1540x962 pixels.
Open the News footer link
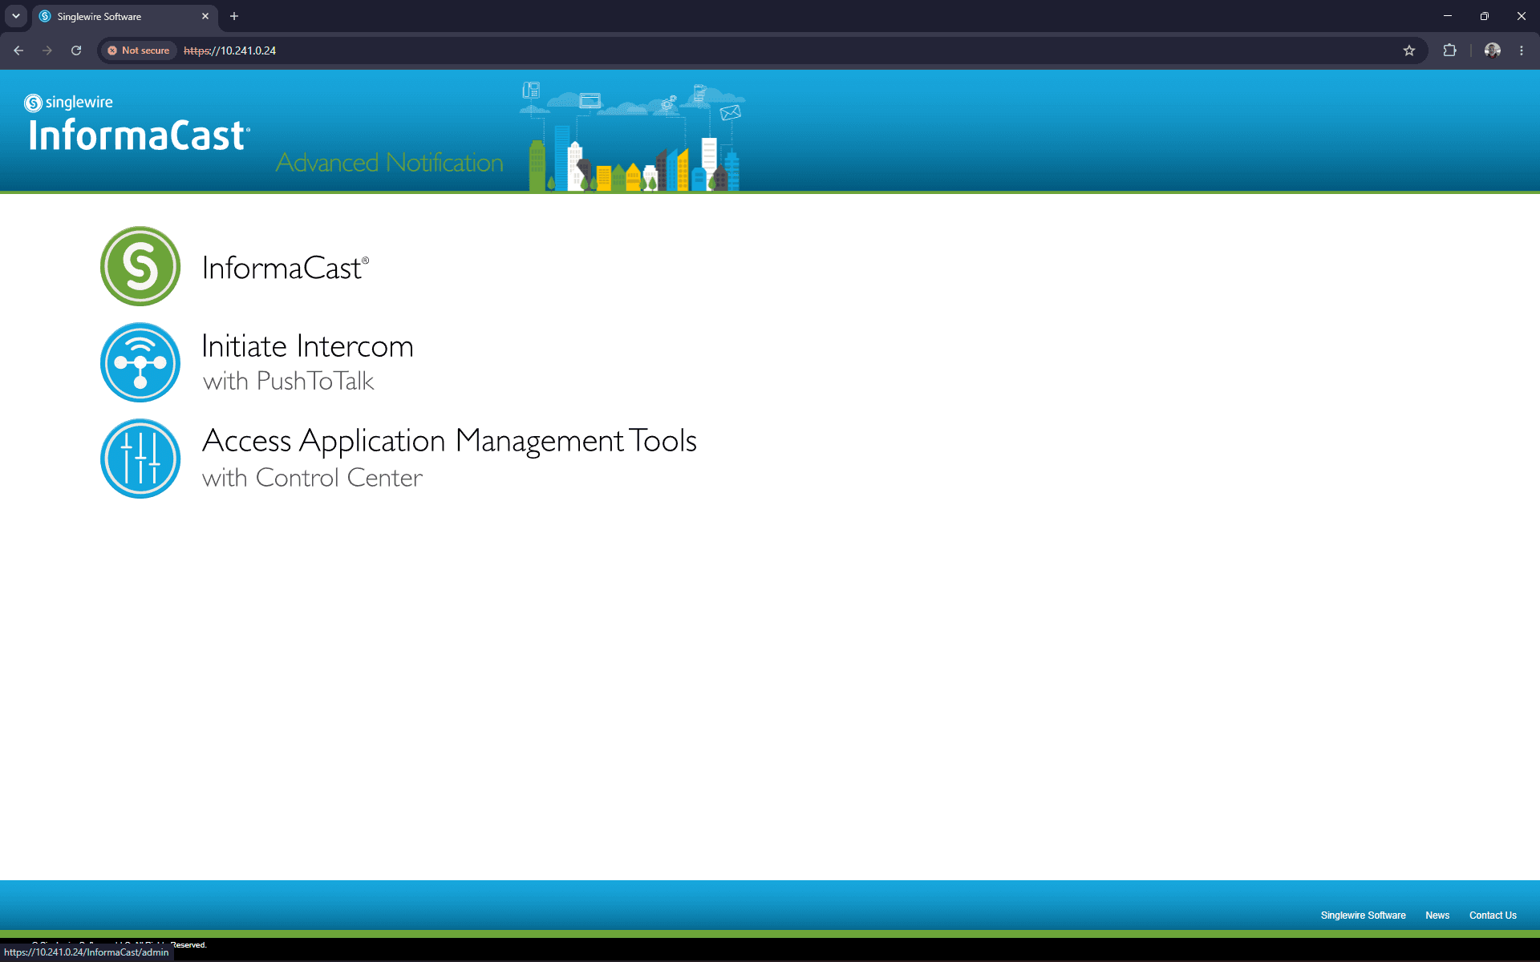[x=1437, y=916]
